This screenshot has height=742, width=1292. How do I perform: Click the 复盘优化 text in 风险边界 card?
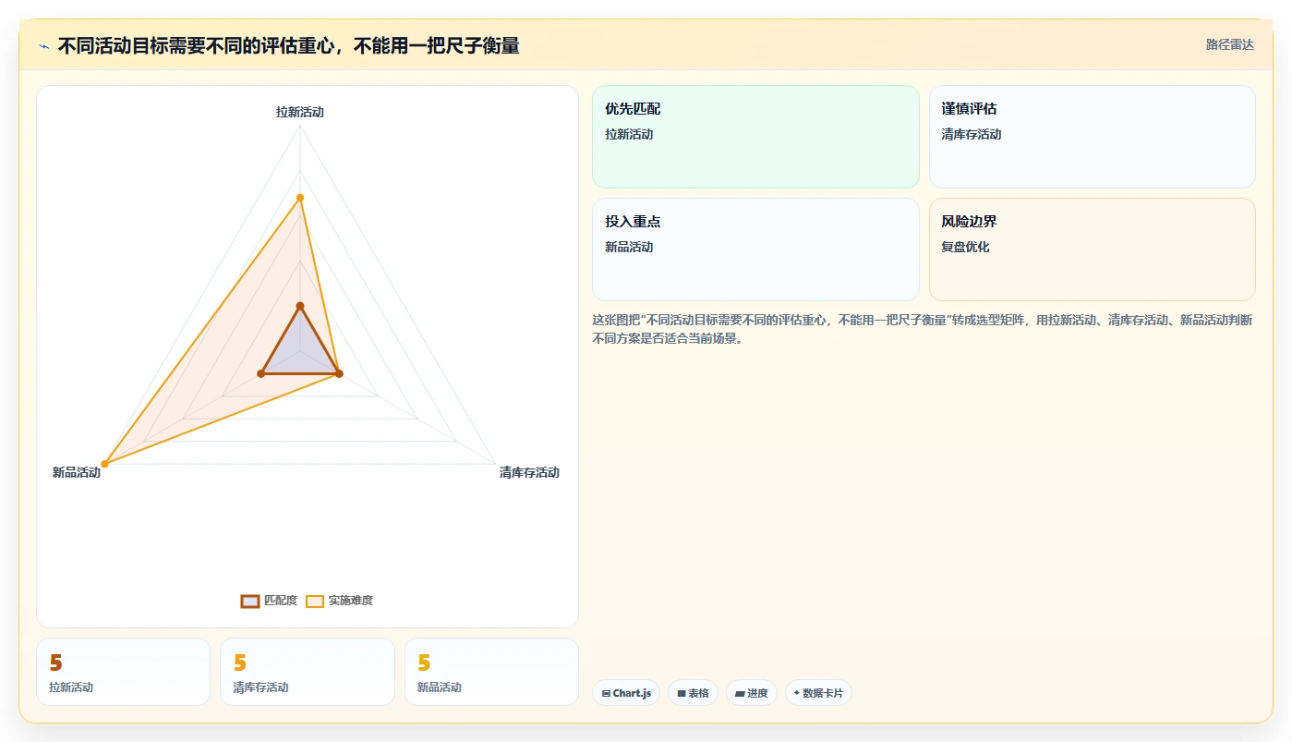click(965, 247)
